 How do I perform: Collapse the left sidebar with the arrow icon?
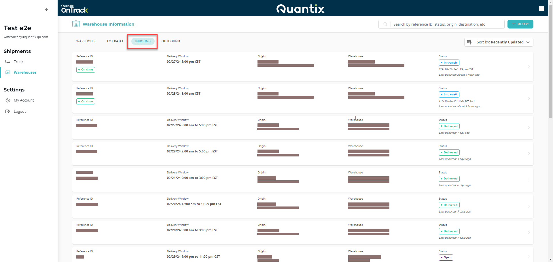pyautogui.click(x=47, y=9)
